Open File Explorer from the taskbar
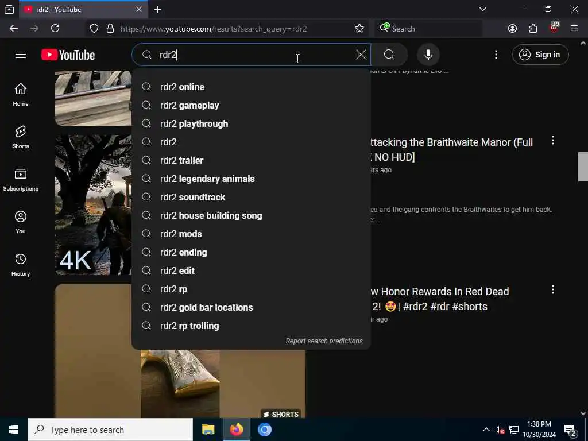This screenshot has height=441, width=588. click(x=208, y=430)
